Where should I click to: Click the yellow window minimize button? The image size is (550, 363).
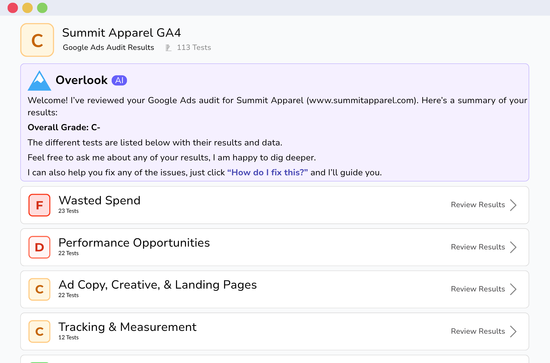27,8
